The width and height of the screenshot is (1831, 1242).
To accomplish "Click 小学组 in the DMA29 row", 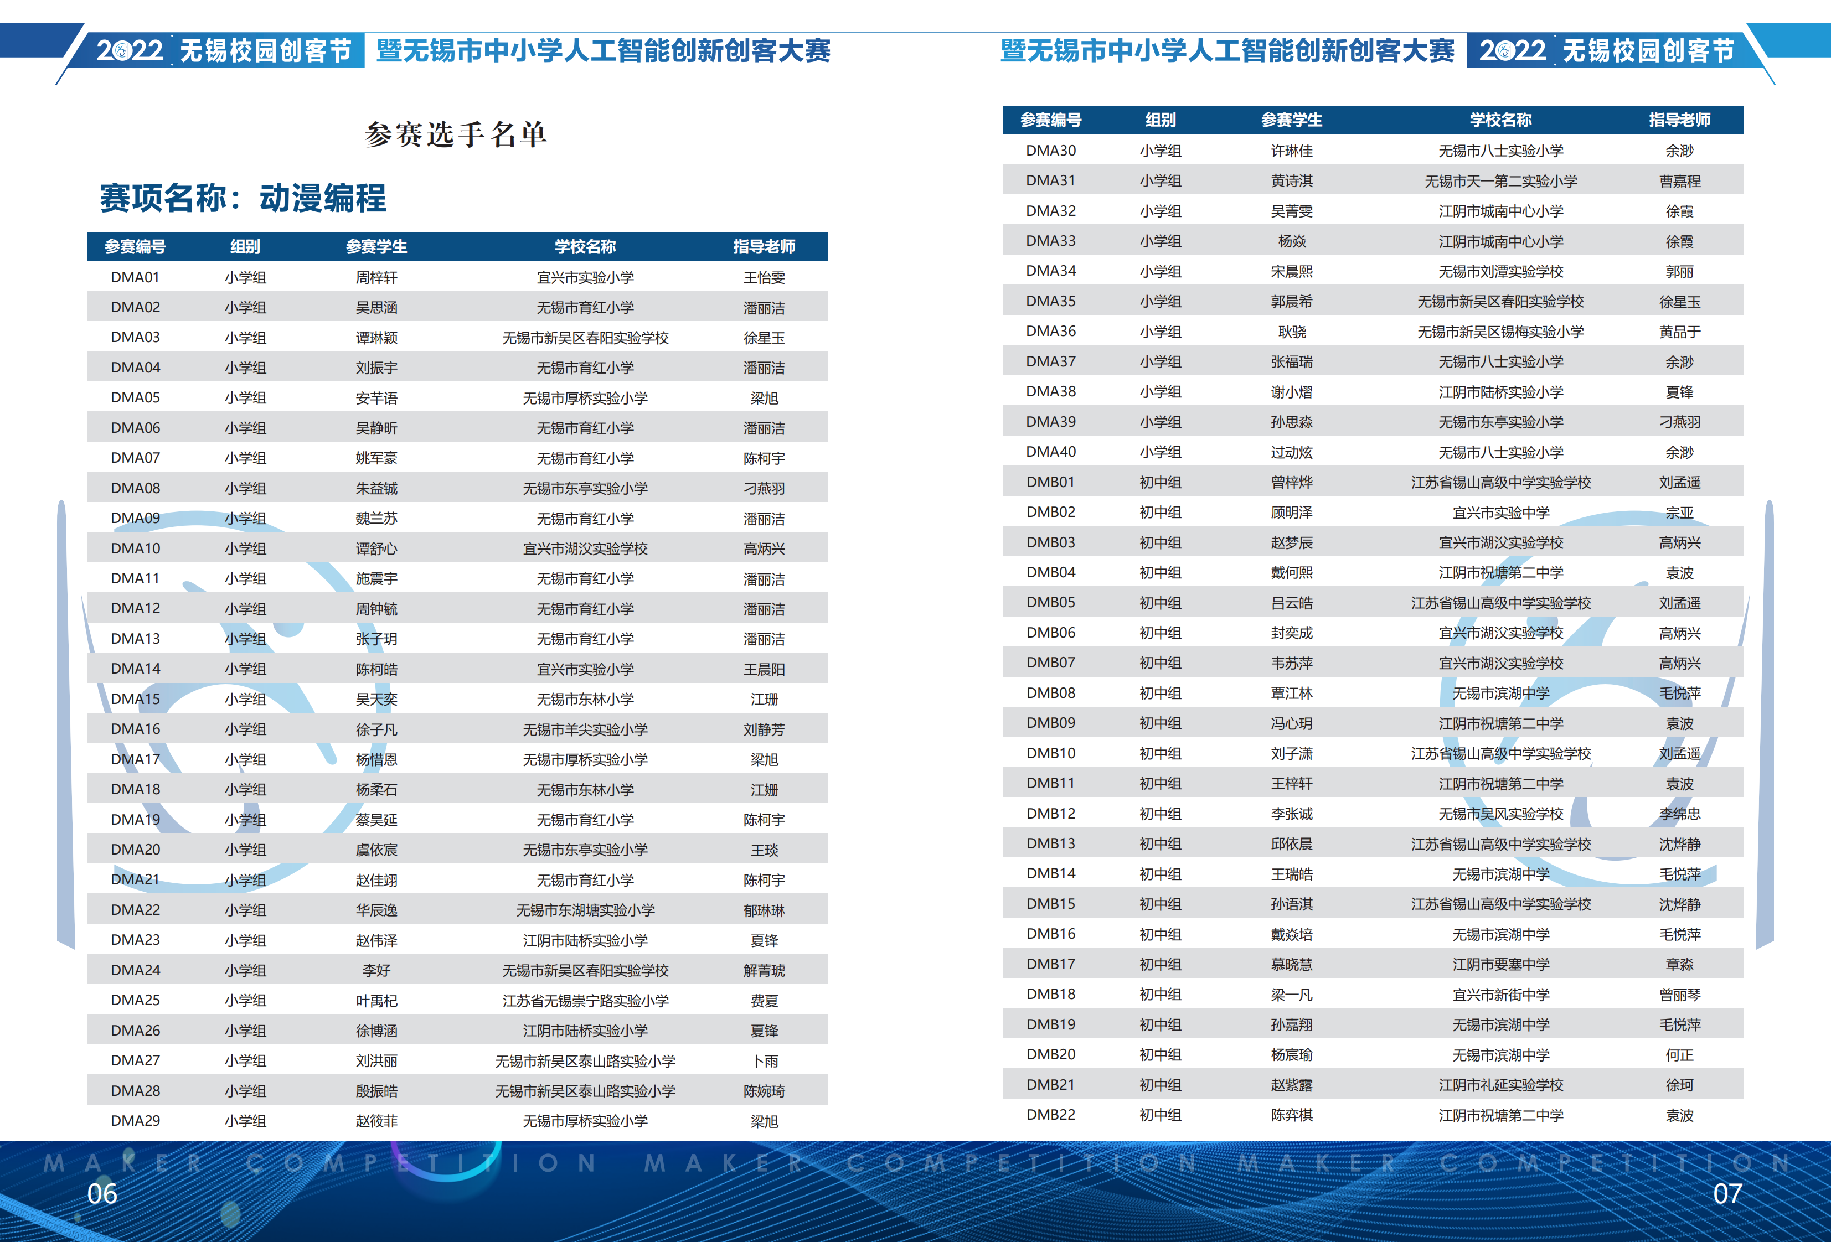I will pyautogui.click(x=245, y=1121).
